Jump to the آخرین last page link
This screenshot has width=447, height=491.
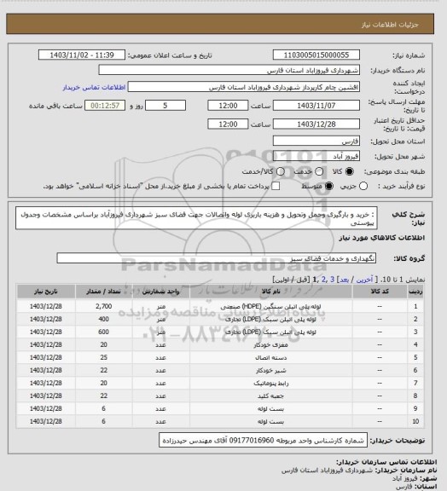coord(365,280)
